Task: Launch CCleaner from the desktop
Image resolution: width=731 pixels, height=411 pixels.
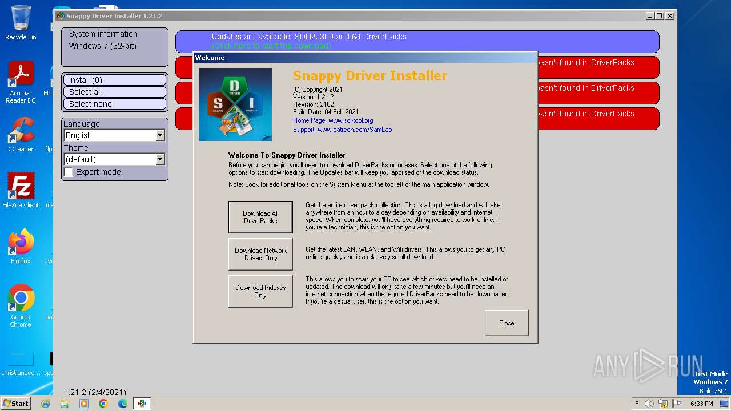Action: point(21,135)
